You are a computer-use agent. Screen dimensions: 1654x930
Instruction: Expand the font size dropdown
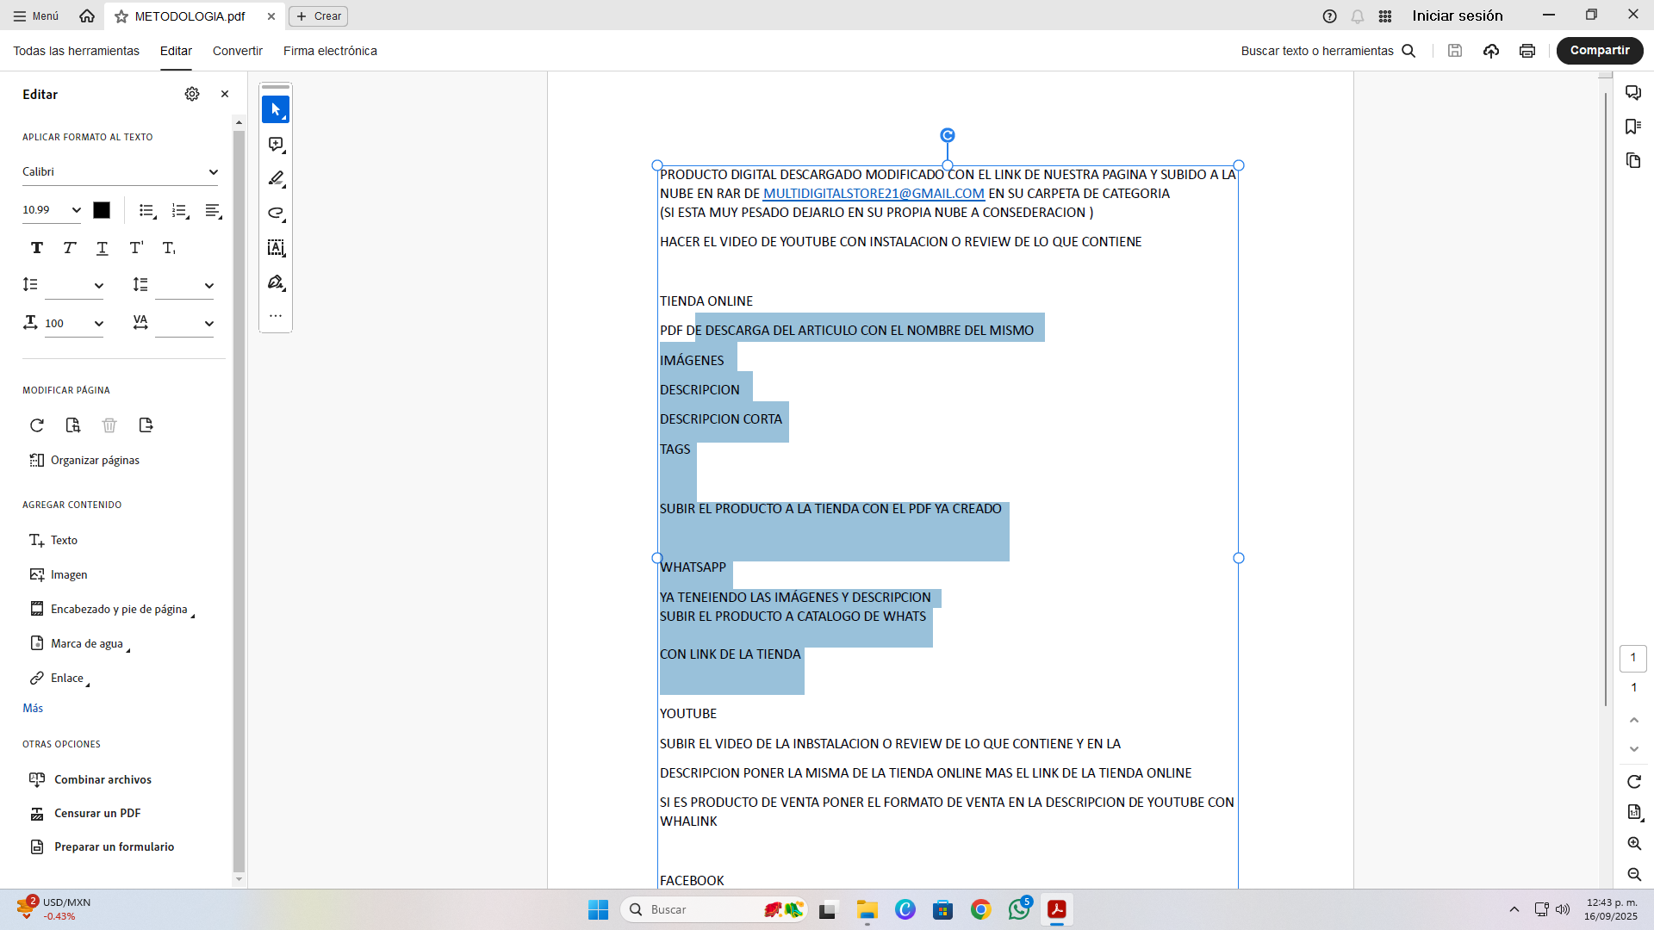pyautogui.click(x=76, y=210)
